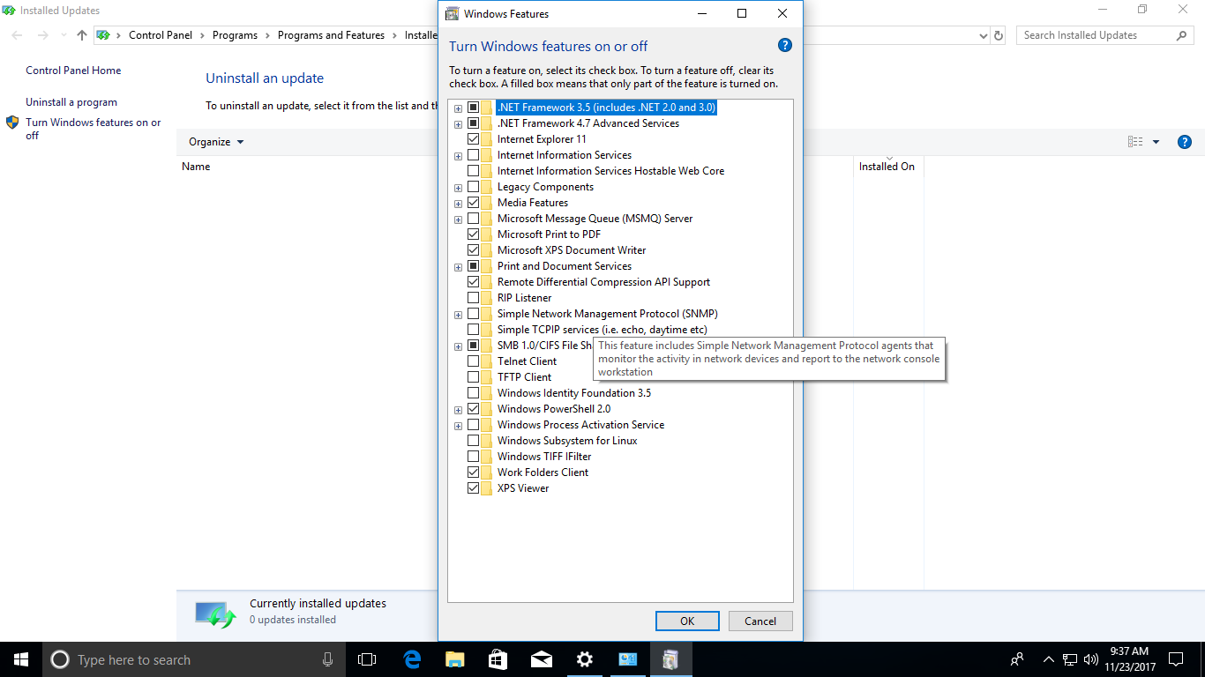The height and width of the screenshot is (677, 1205).
Task: Click Uninstall a program link
Action: point(71,102)
